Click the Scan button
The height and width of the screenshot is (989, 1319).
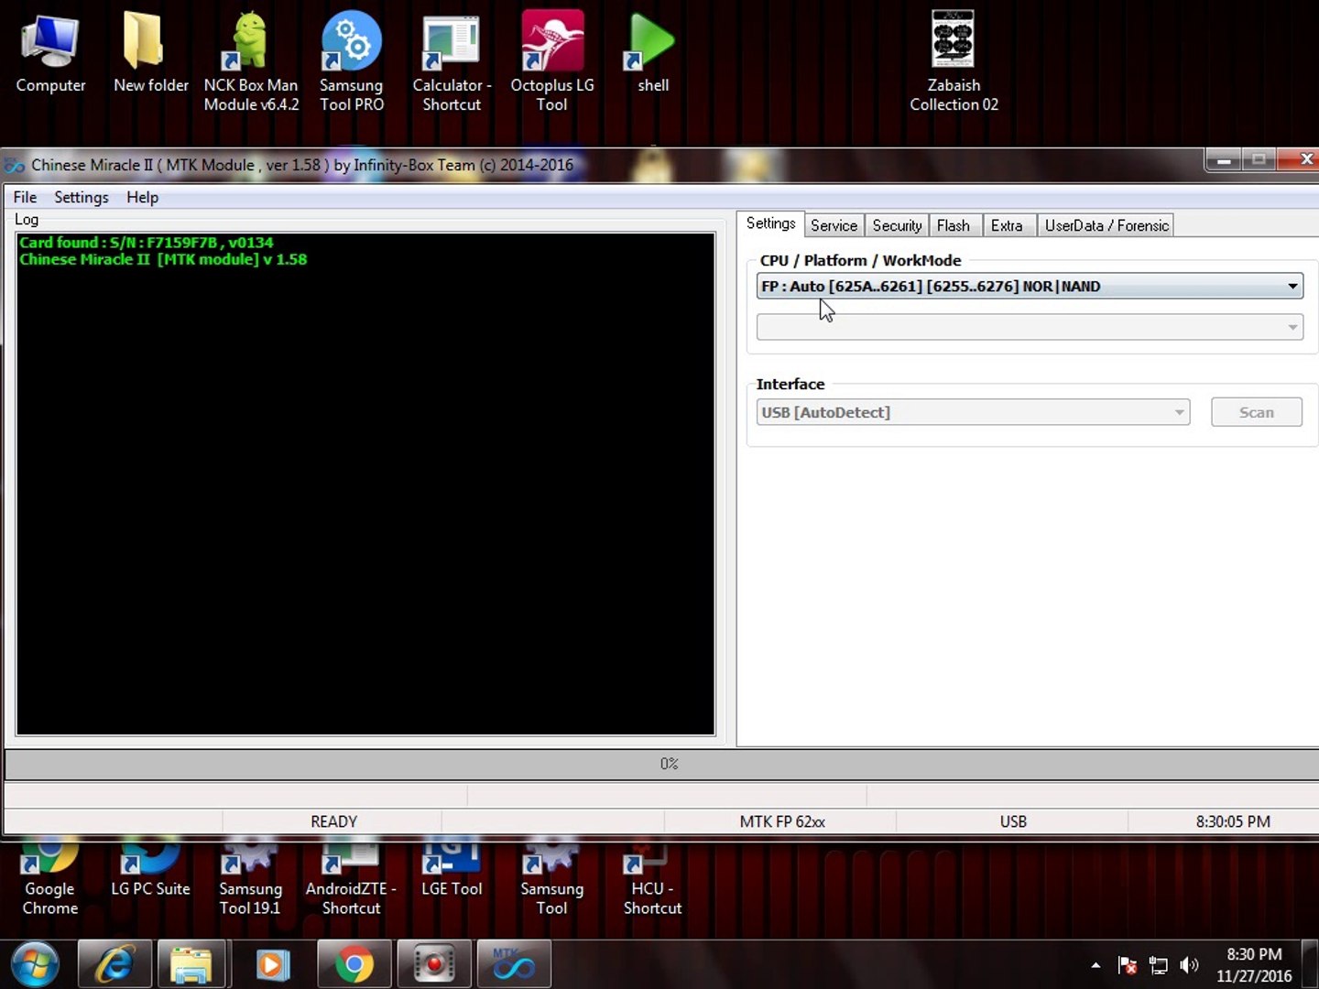[1256, 412]
